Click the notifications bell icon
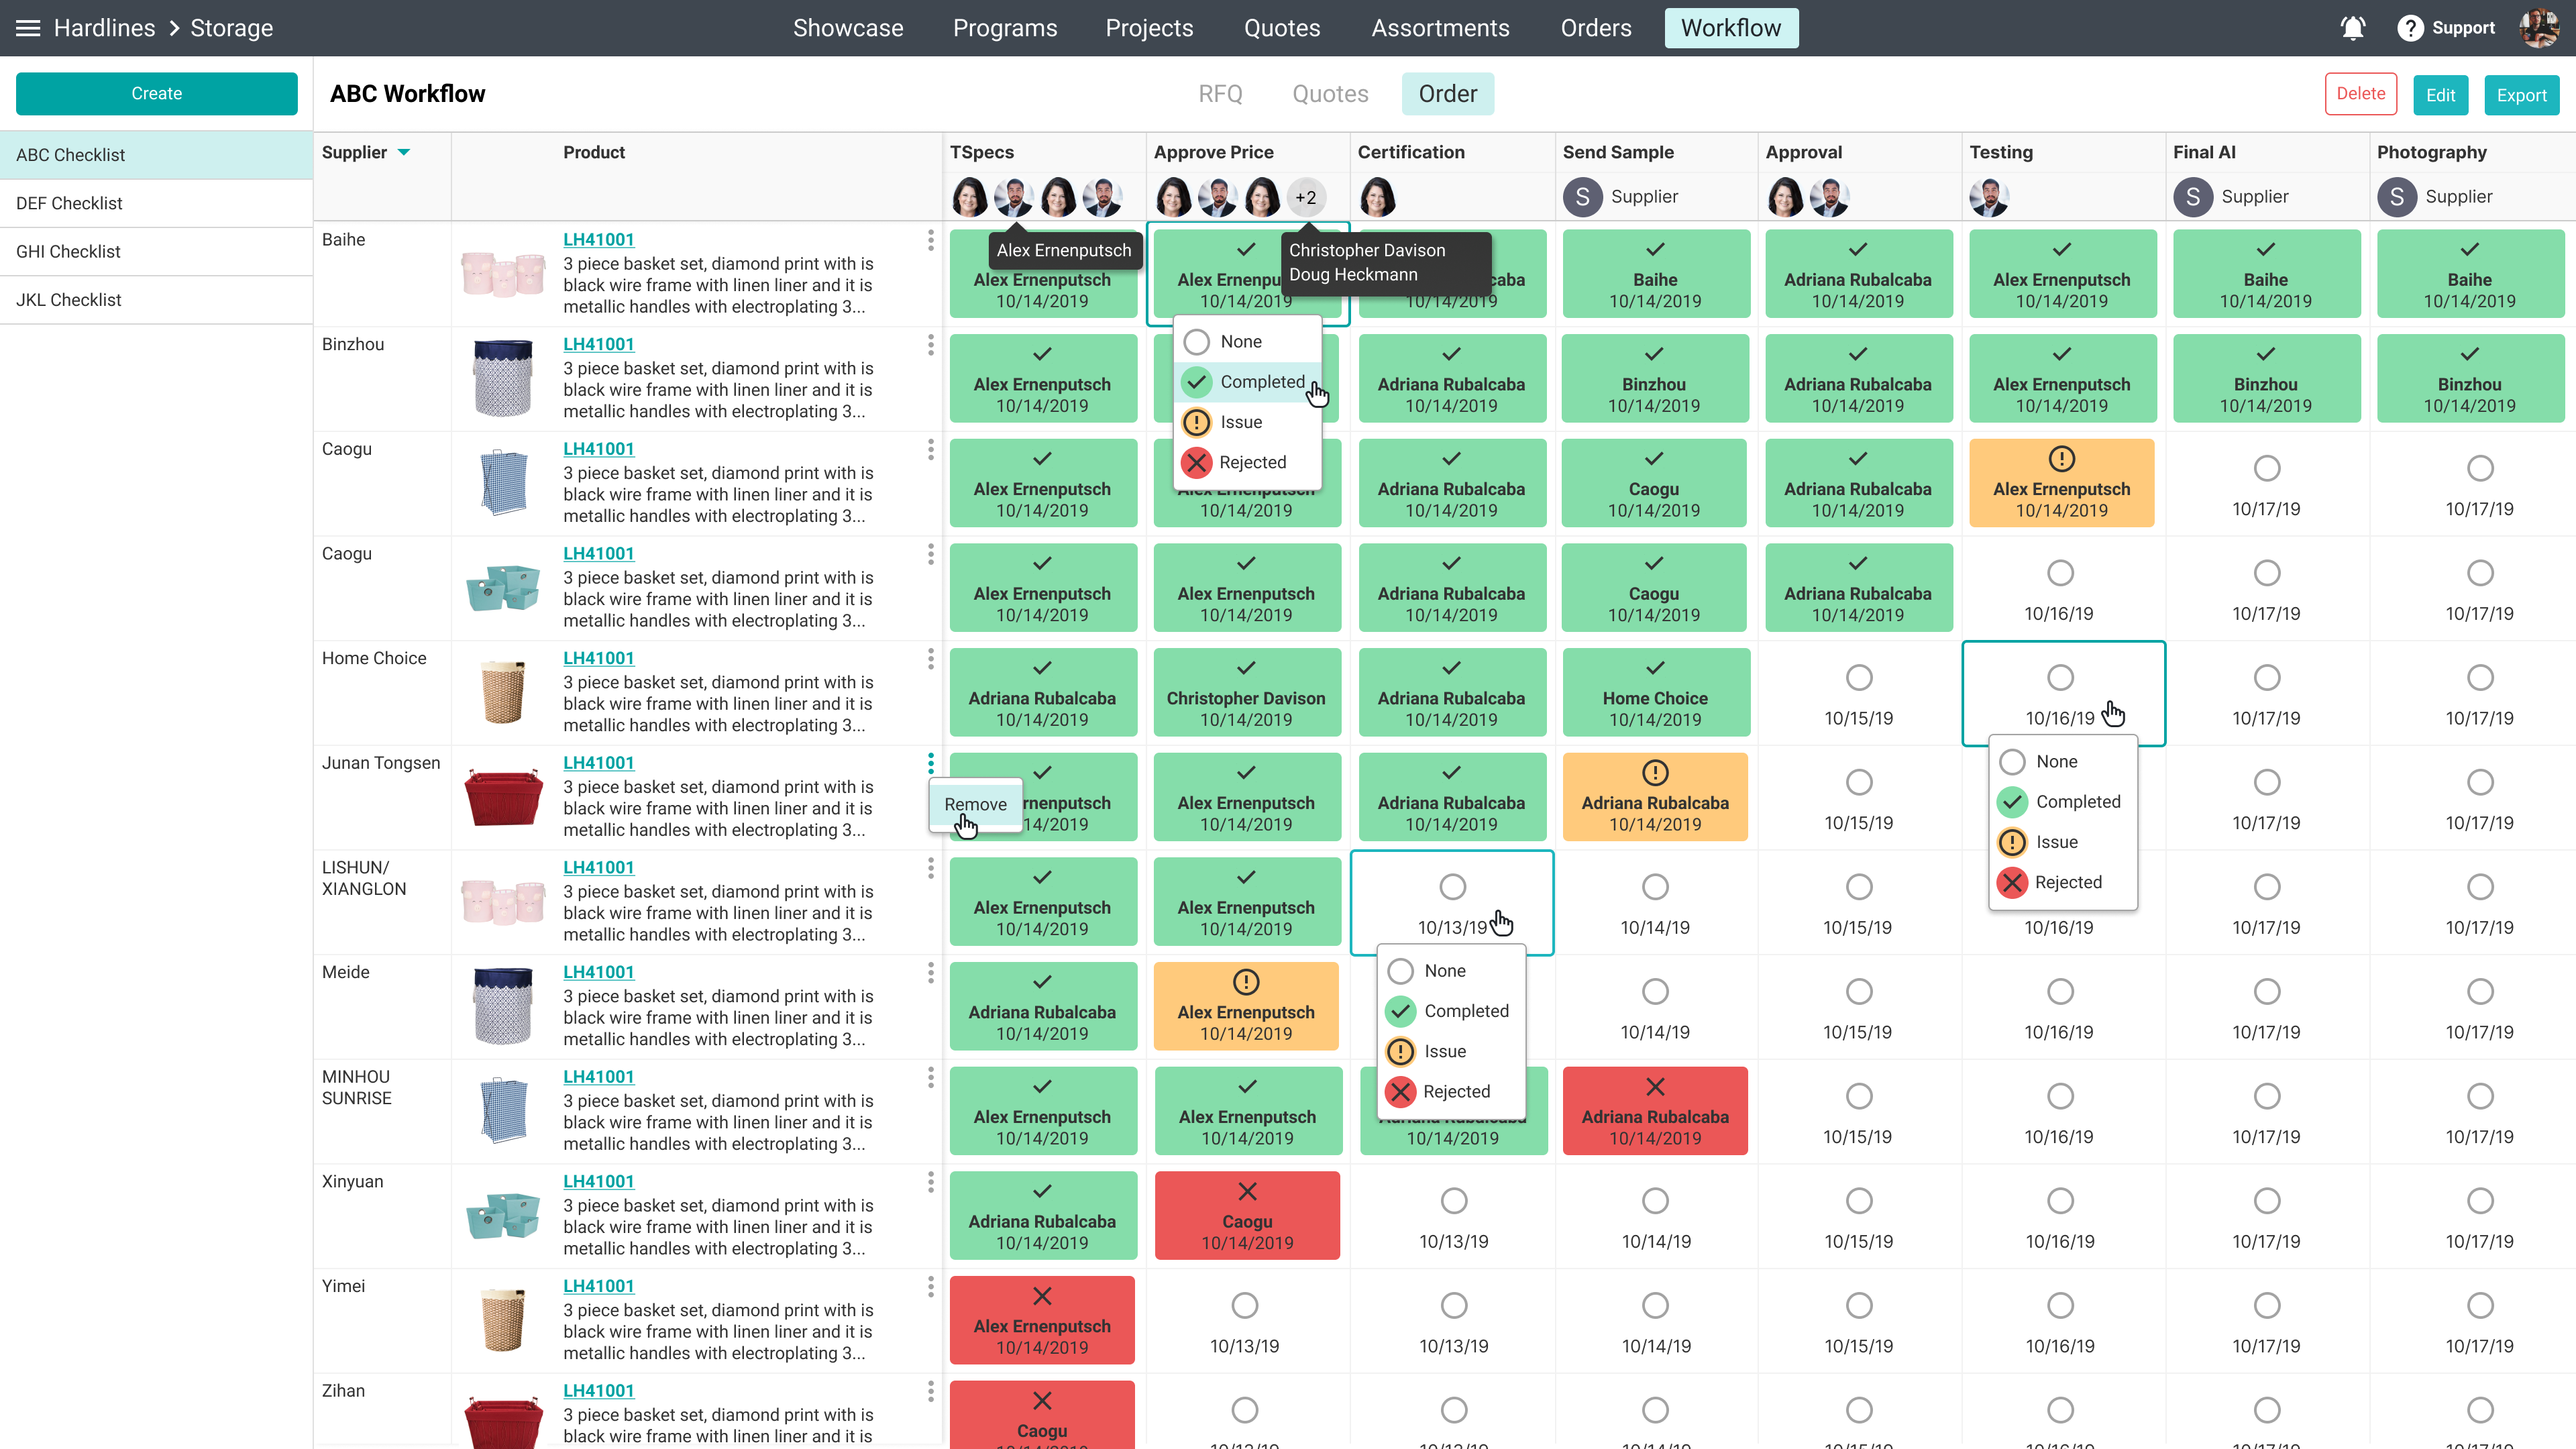Viewport: 2576px width, 1449px height. [2352, 28]
